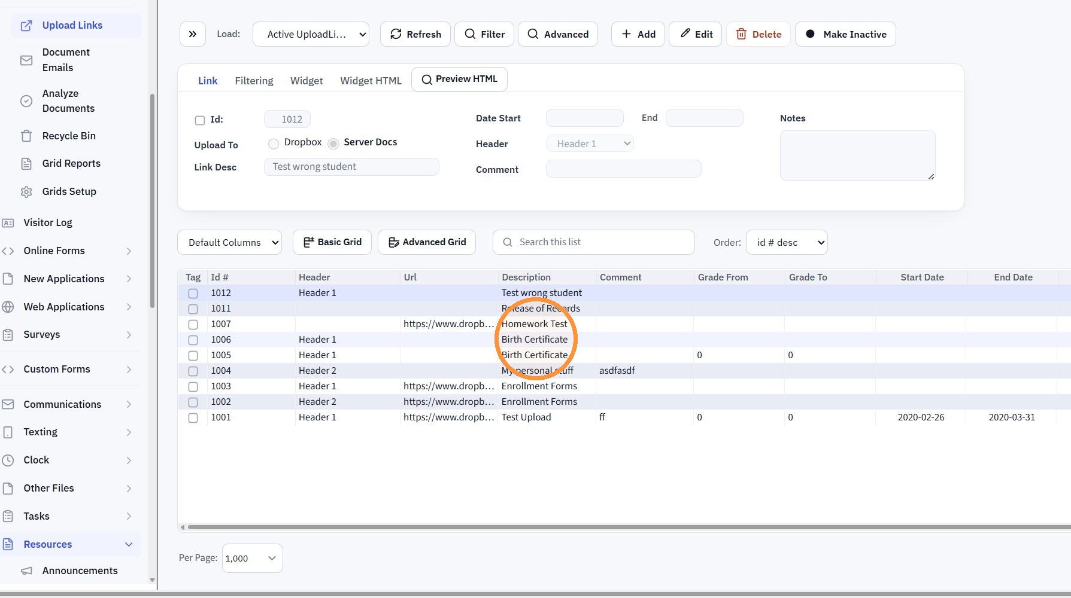Open the Default Columns dropdown
The height and width of the screenshot is (598, 1071).
[230, 242]
